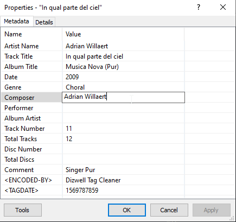
Task: Switch to the Details tab
Action: (44, 22)
